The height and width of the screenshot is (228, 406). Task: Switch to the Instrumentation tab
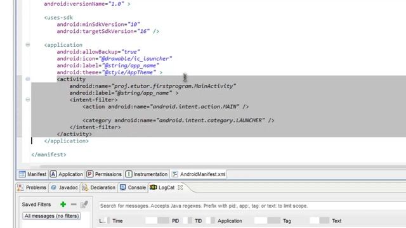click(x=147, y=174)
